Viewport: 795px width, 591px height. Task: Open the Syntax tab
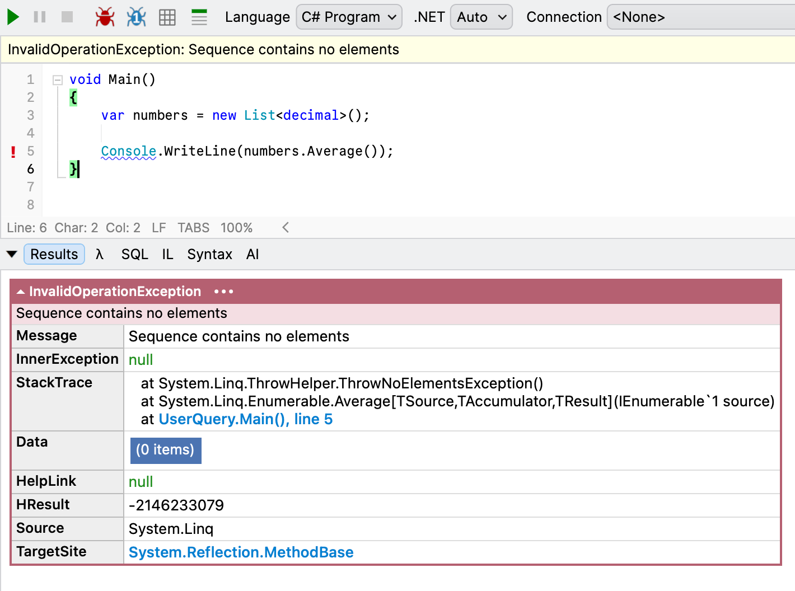[x=210, y=254]
